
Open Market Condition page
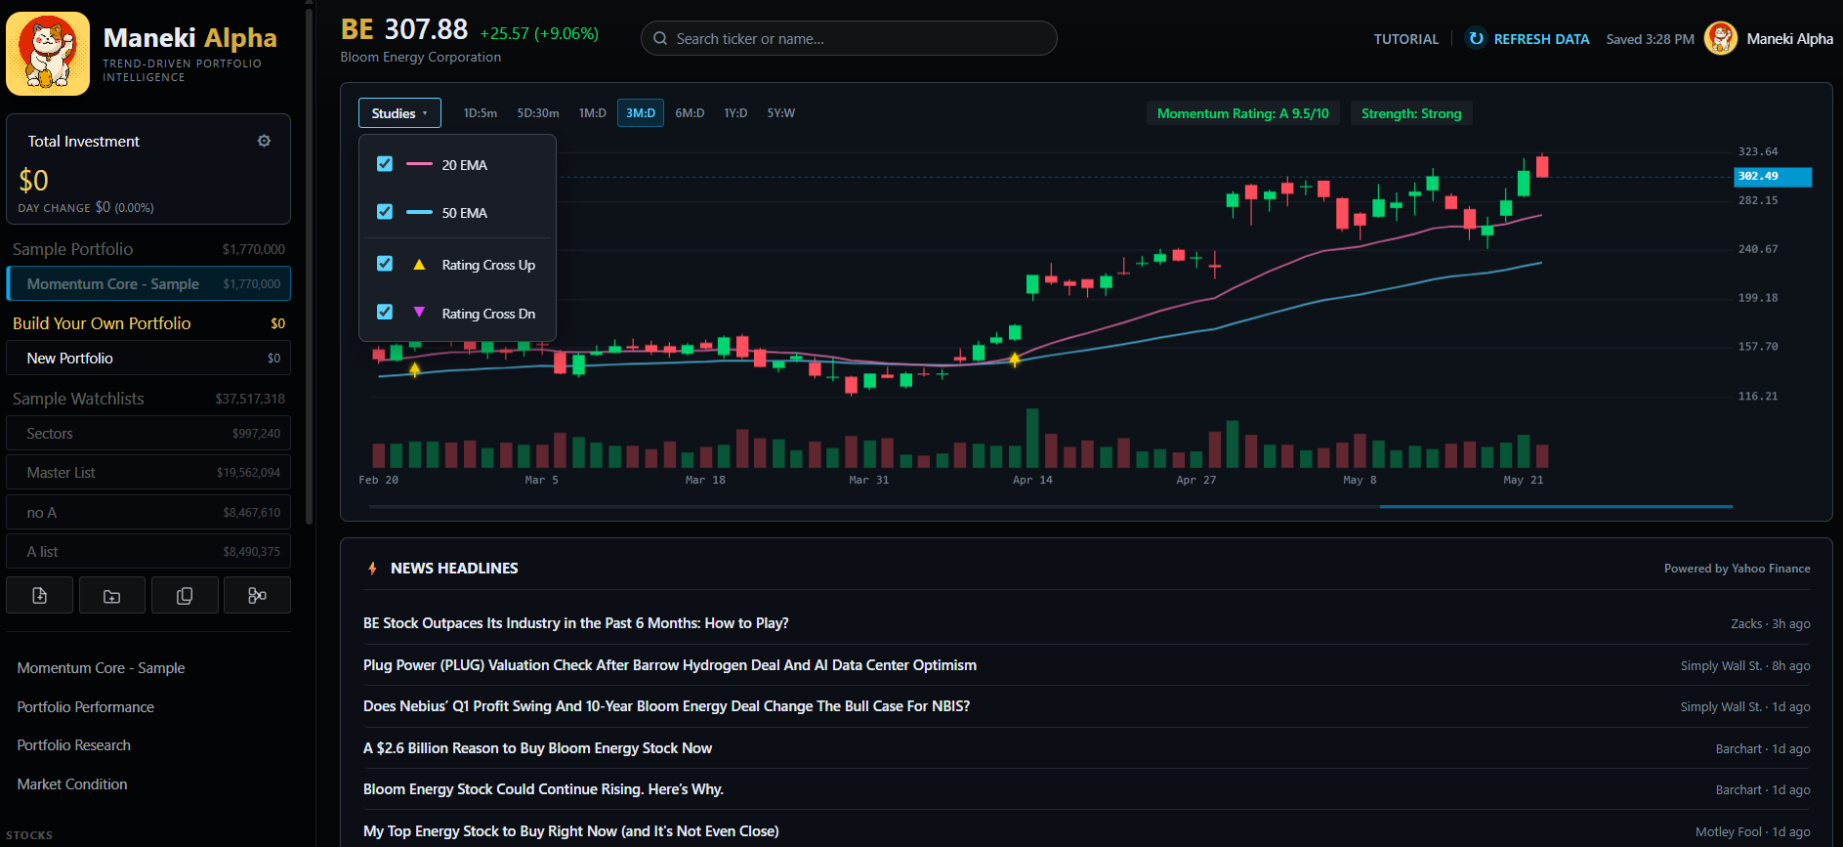(72, 784)
